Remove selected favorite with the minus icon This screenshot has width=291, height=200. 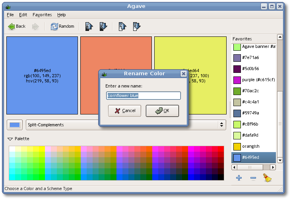[x=253, y=178]
